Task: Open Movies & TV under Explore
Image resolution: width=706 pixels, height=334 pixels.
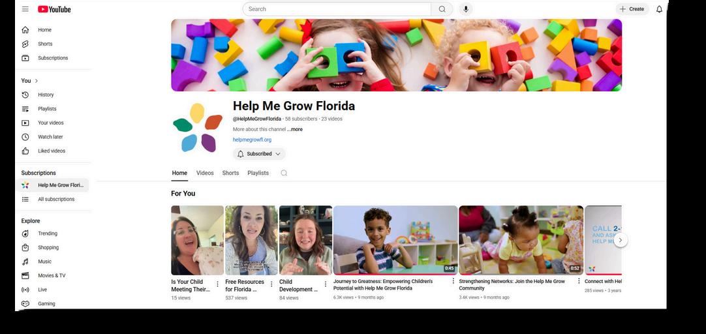Action: tap(53, 275)
